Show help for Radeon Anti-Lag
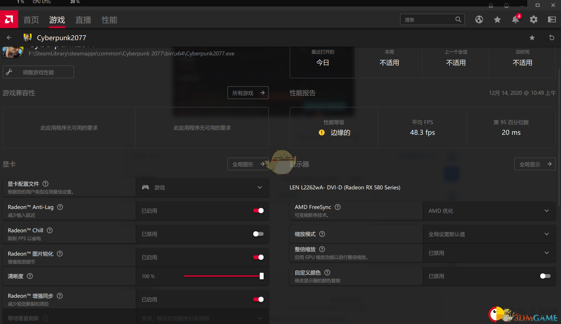Screen dimensions: 561x324 60,207
